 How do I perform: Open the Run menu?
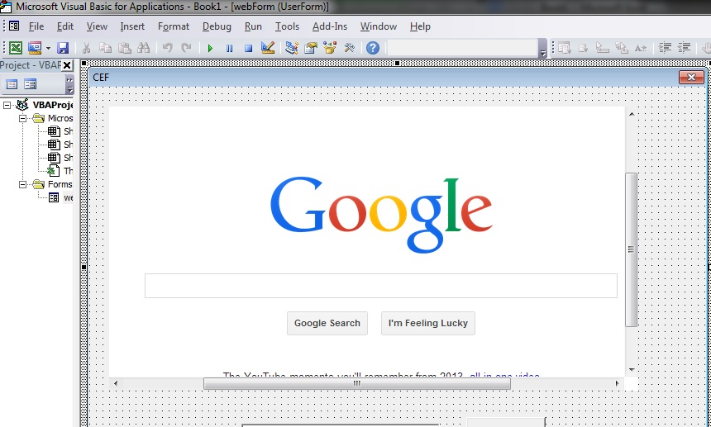click(253, 26)
